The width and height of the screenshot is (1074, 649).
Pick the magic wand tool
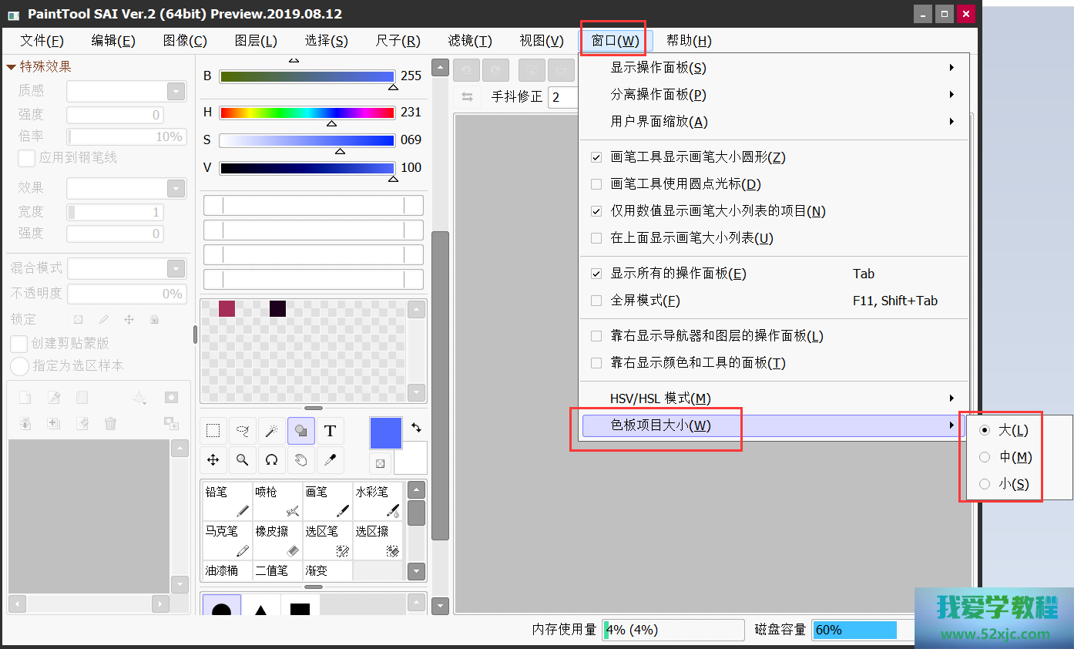272,431
